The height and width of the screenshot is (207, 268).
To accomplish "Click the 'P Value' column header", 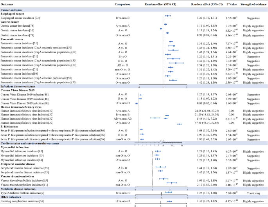I will (x=232, y=4).
